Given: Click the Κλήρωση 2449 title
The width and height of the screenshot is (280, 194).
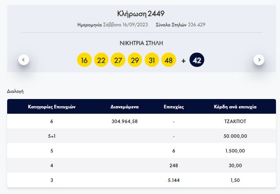Looking at the screenshot, I should click(x=141, y=14).
